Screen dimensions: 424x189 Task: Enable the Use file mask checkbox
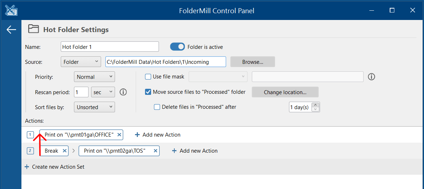tap(148, 77)
